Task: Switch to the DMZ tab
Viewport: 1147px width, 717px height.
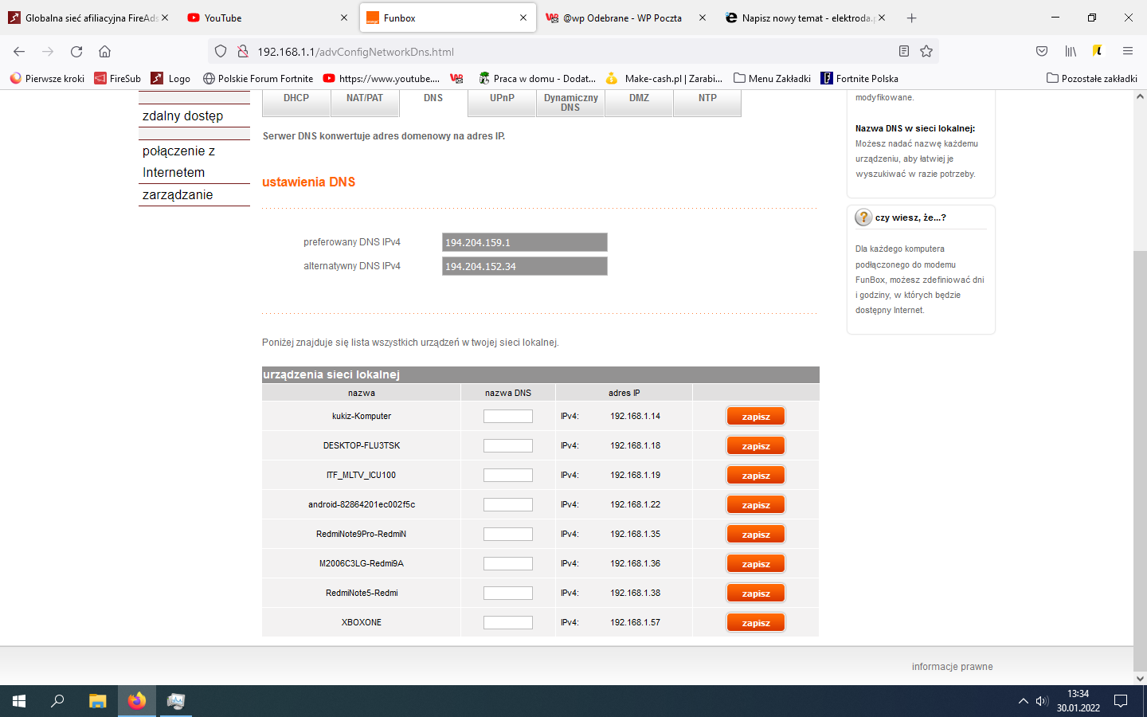Action: [x=639, y=103]
